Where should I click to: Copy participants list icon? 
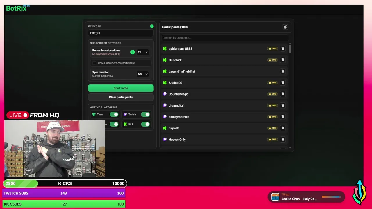tap(285, 27)
